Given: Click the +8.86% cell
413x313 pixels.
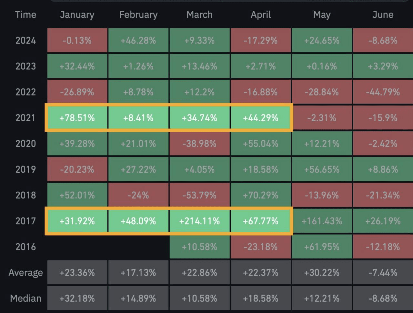Looking at the screenshot, I should coord(383,169).
